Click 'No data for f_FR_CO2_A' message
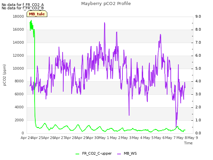The image size is (213, 160). tap(23, 5)
